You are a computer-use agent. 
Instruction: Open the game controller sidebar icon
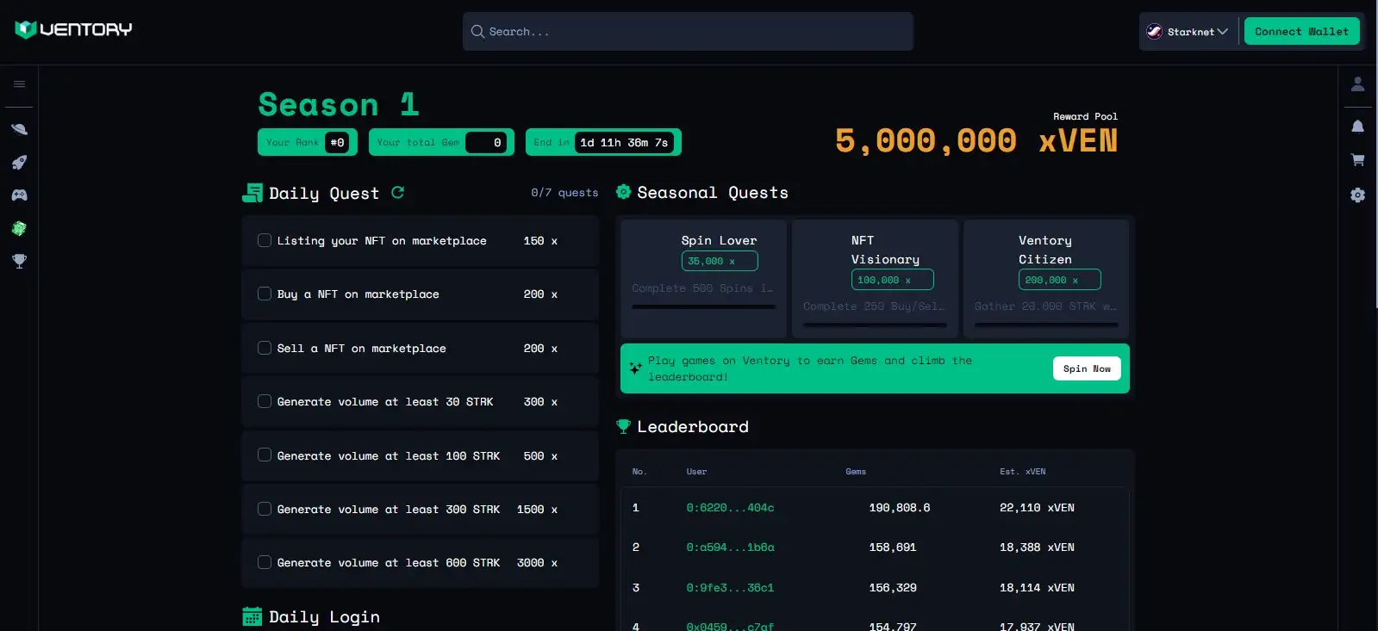(19, 195)
